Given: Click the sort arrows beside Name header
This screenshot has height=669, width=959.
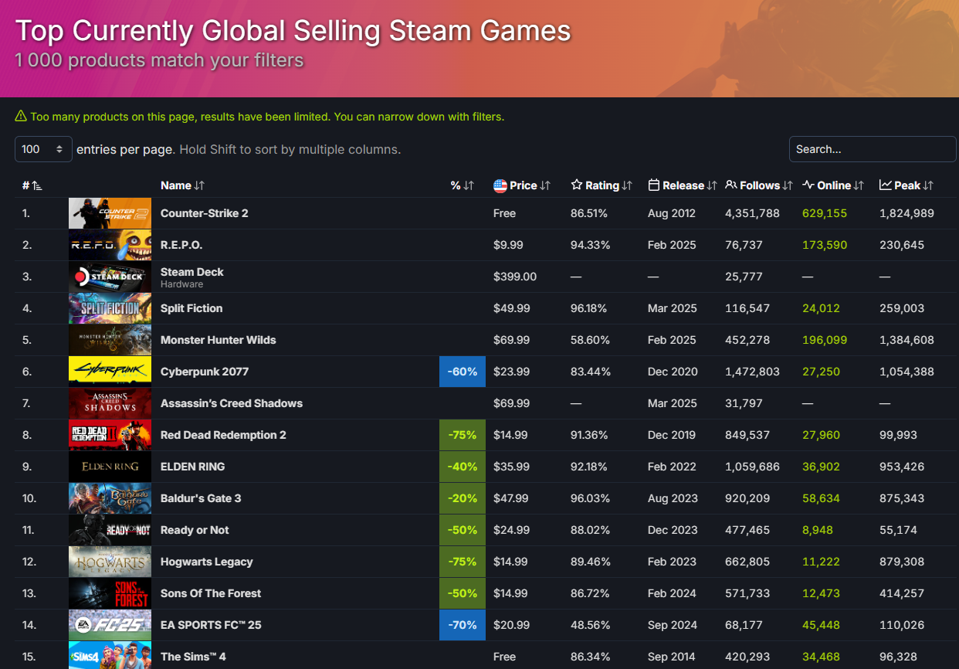Looking at the screenshot, I should point(200,185).
